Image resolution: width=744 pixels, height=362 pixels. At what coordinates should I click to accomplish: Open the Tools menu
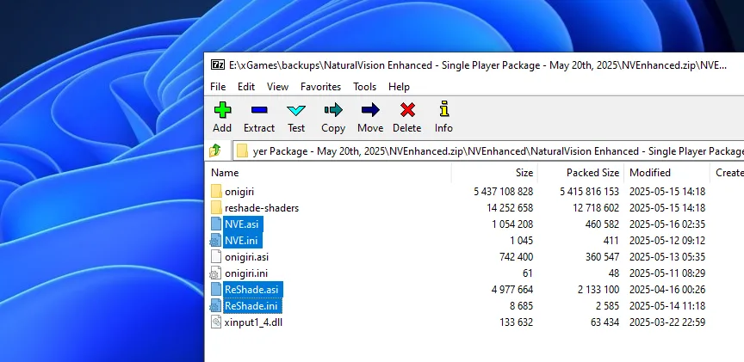(x=364, y=87)
